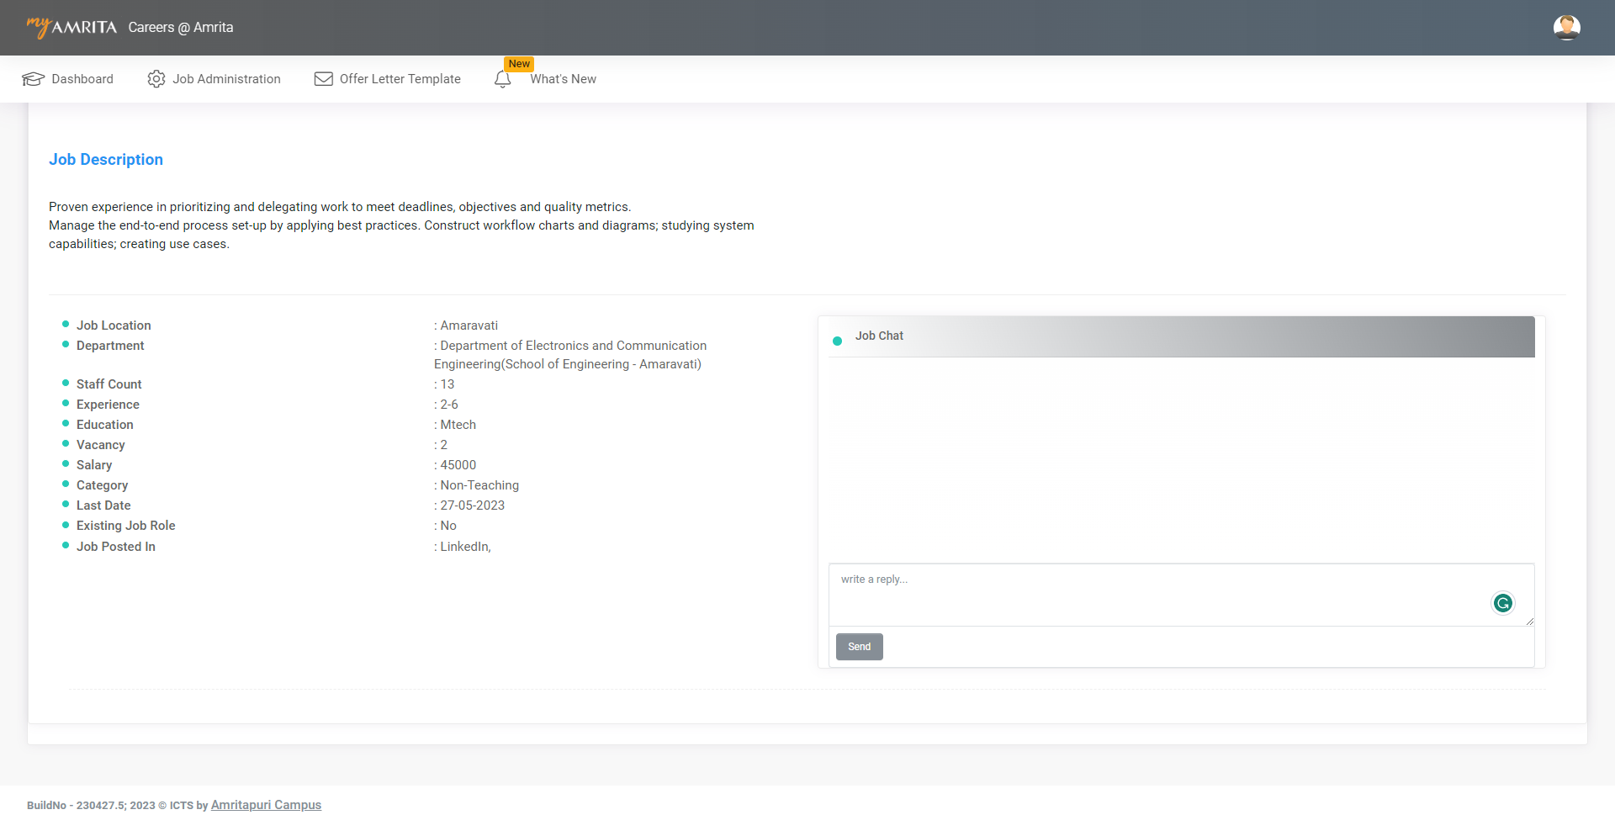Click the notification bell icon
1615x815 pixels.
point(502,80)
